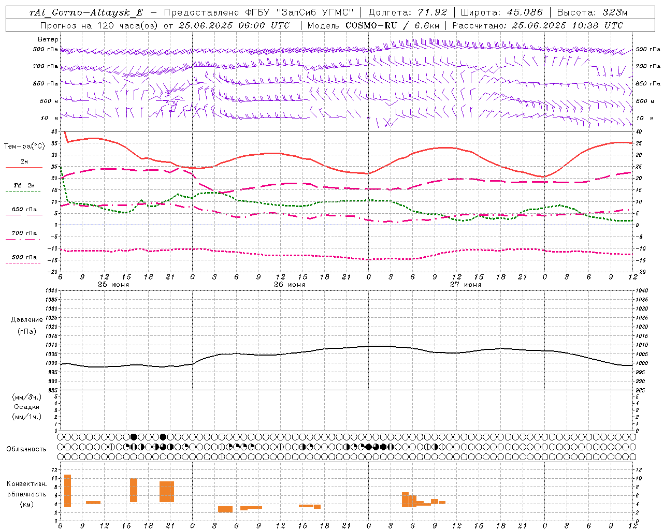Click the Высота: 323м value

click(592, 12)
